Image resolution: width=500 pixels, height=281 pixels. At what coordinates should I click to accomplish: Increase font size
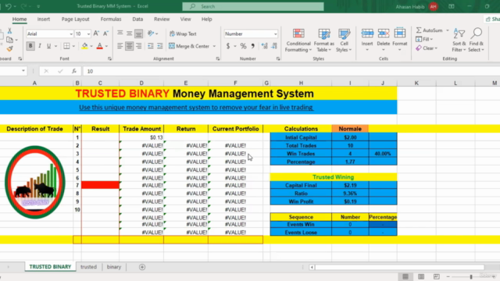point(96,34)
